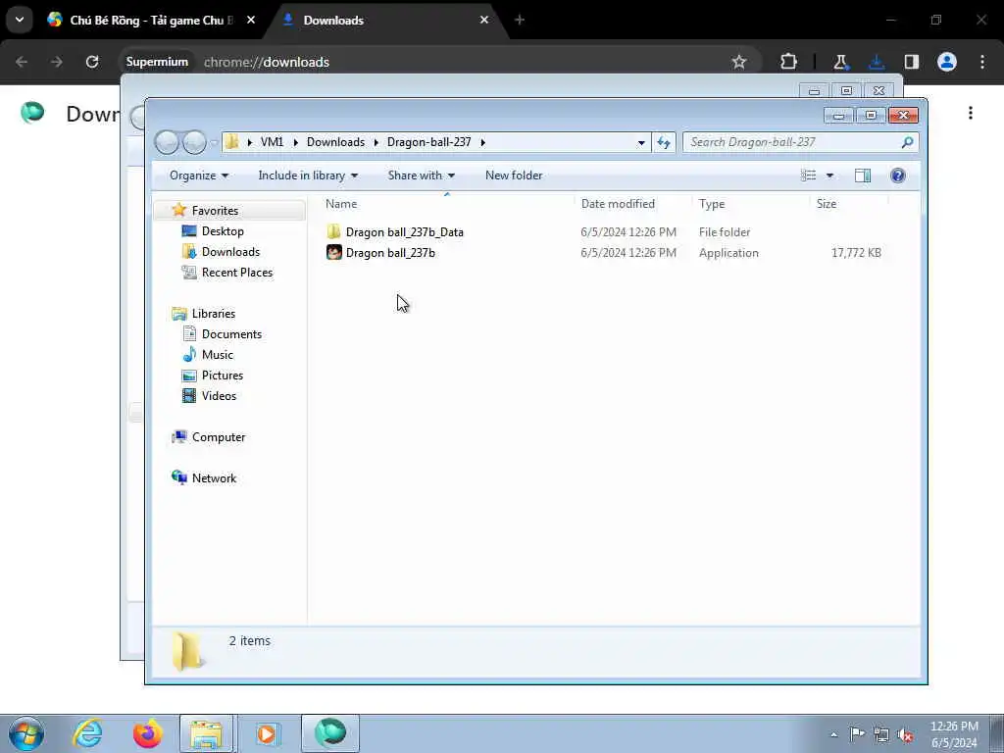The height and width of the screenshot is (753, 1004).
Task: Open browser profile avatar
Action: [x=947, y=62]
